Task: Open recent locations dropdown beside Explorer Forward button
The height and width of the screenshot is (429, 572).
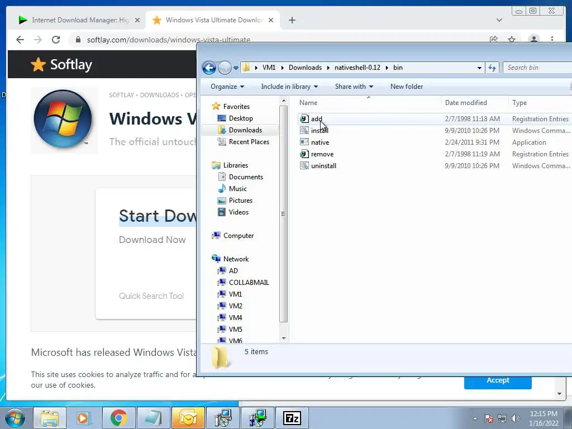Action: click(x=236, y=68)
